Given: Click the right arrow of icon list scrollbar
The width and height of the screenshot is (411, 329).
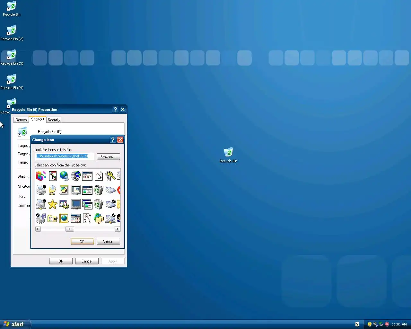Looking at the screenshot, I should (117, 229).
